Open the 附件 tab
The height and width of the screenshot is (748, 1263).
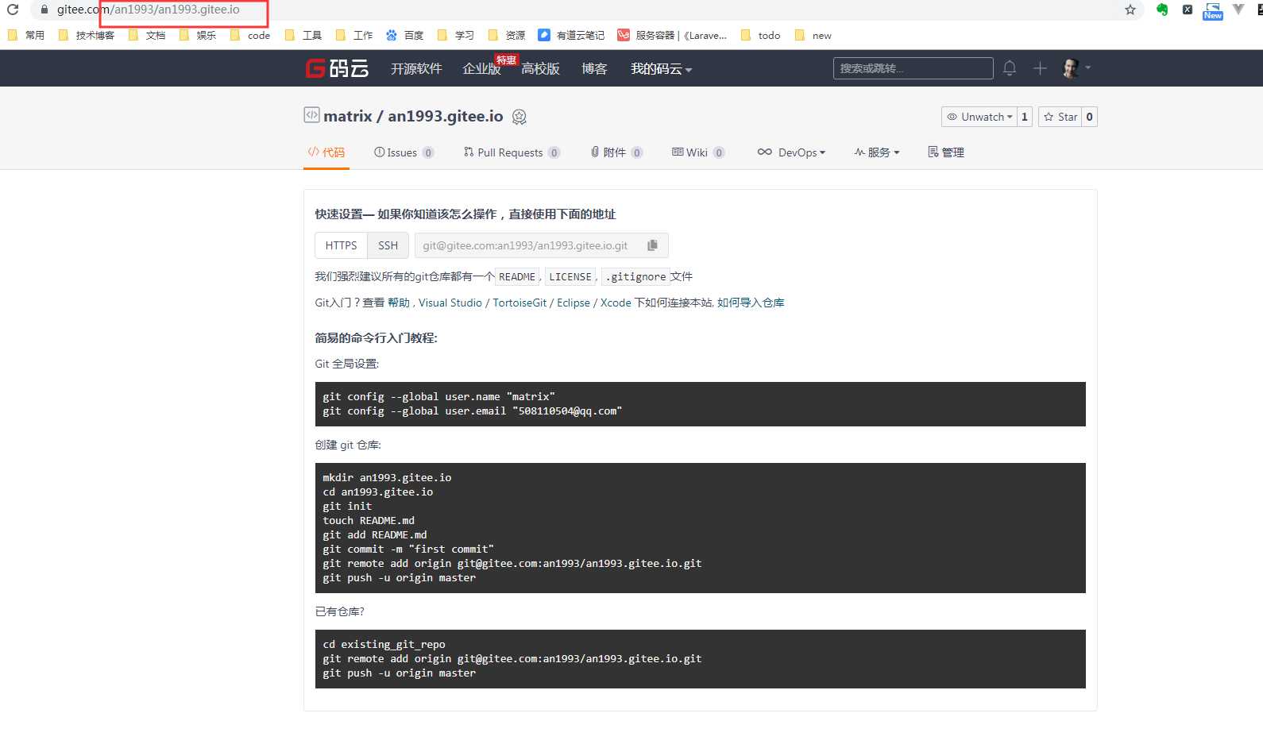[616, 152]
